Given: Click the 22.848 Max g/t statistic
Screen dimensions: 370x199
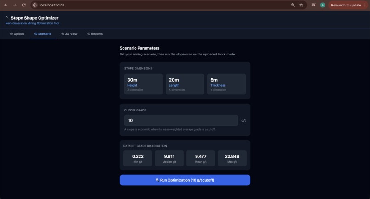Looking at the screenshot, I should pyautogui.click(x=232, y=159).
